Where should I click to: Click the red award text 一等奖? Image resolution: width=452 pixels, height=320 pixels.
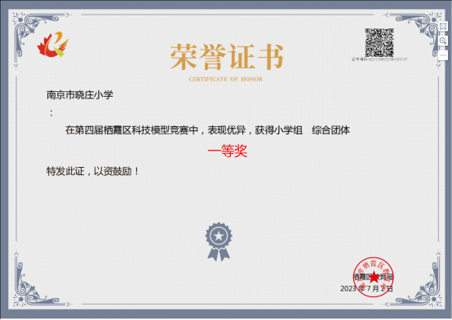click(x=228, y=151)
